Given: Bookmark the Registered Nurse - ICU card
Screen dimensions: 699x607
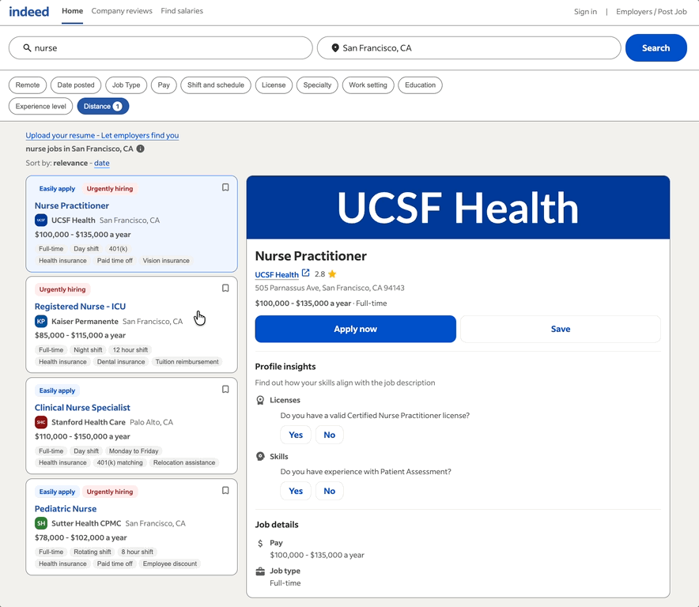Looking at the screenshot, I should coord(225,288).
